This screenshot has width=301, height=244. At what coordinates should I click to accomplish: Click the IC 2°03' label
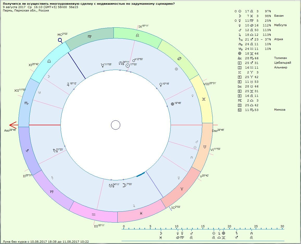click(176, 207)
